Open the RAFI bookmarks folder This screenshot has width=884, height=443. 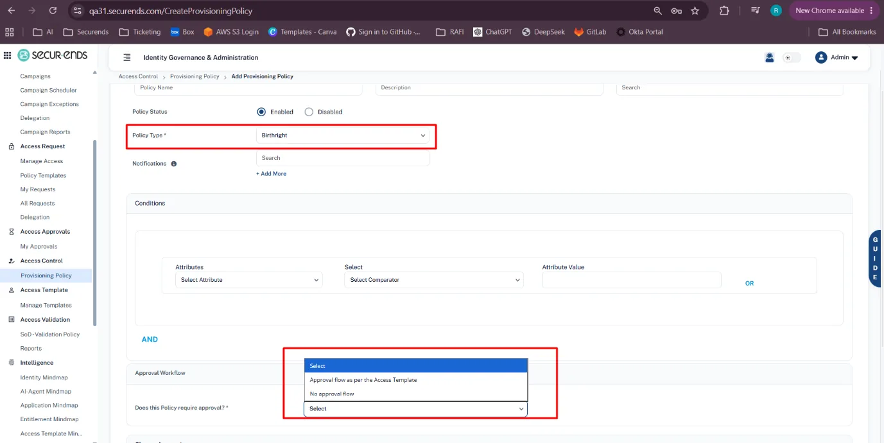click(x=449, y=31)
